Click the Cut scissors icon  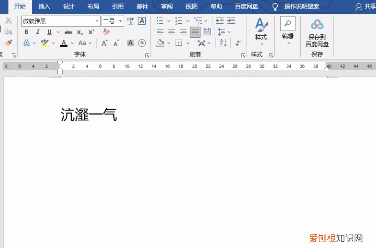click(x=8, y=21)
